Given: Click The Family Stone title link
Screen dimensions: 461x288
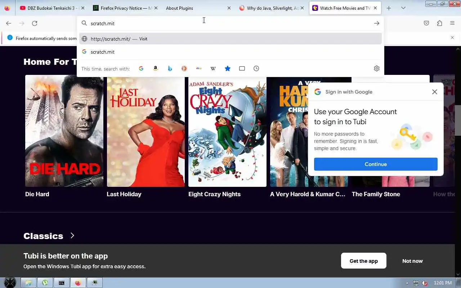Looking at the screenshot, I should 376,194.
